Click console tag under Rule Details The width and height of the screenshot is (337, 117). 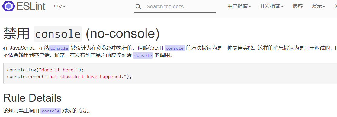[x=50, y=111]
